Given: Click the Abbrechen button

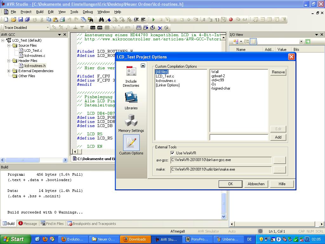Looking at the screenshot, I should click(x=256, y=184).
